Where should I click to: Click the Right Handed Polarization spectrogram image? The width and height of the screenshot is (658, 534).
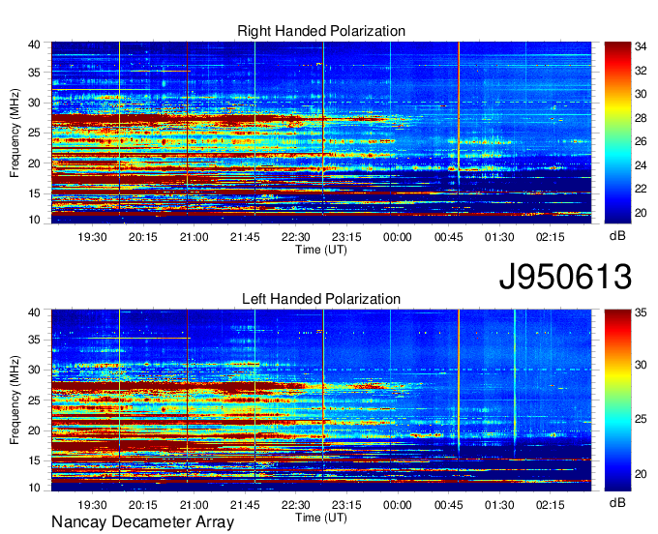pyautogui.click(x=321, y=133)
